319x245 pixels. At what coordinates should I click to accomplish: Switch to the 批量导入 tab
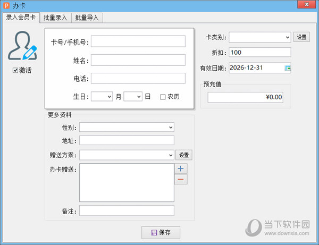click(87, 18)
